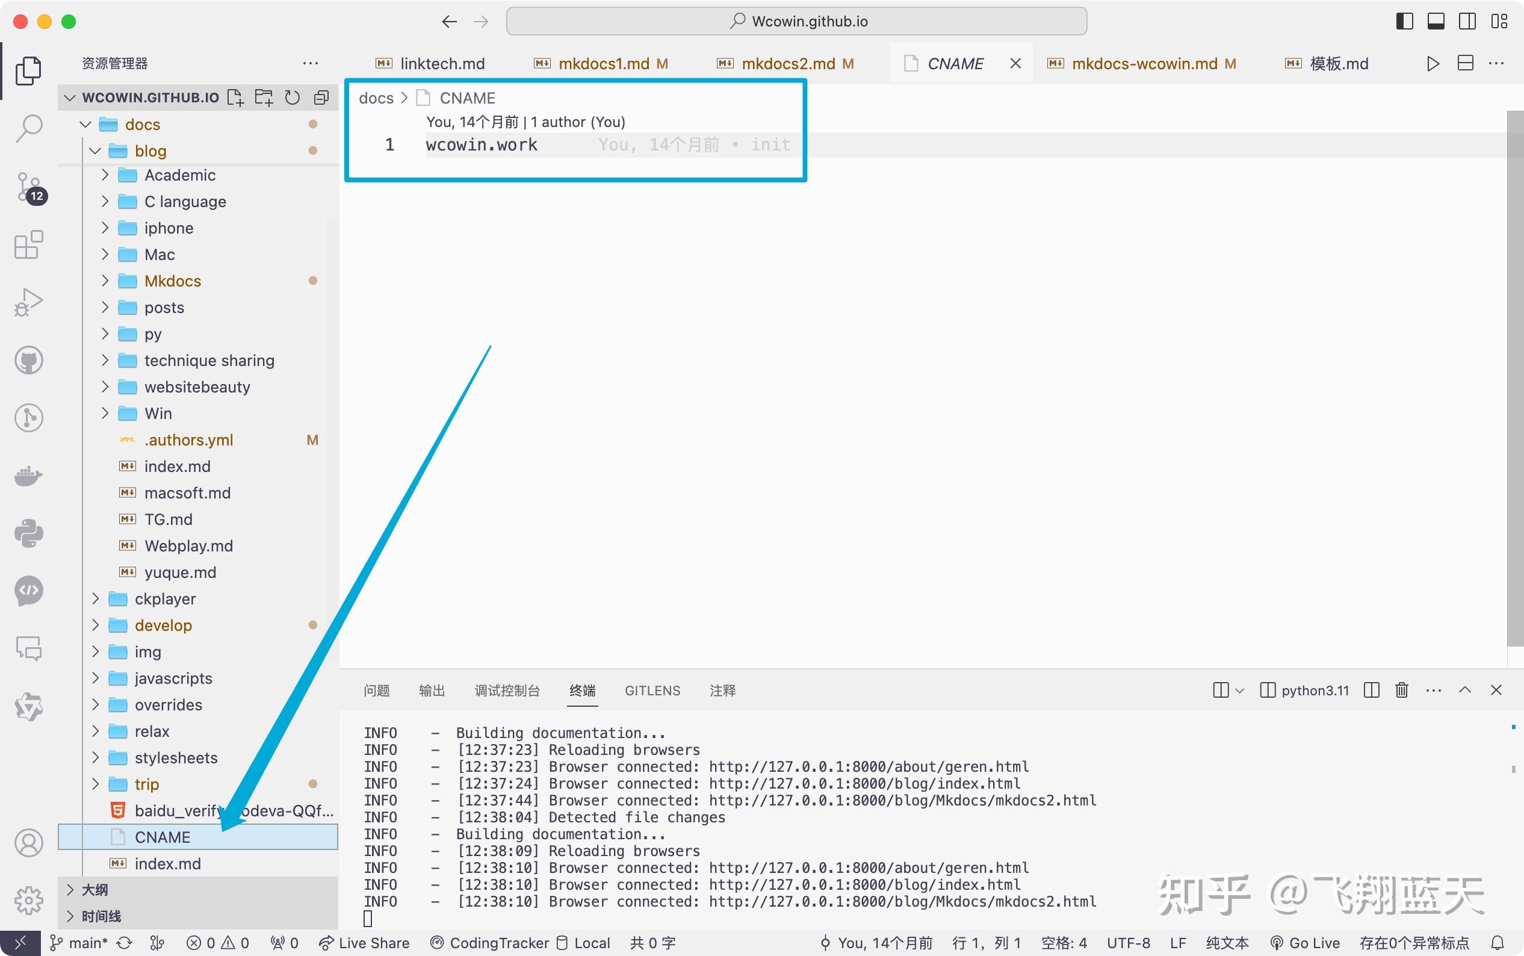Open Source Control view with 12 badge
The height and width of the screenshot is (956, 1524).
(x=28, y=187)
